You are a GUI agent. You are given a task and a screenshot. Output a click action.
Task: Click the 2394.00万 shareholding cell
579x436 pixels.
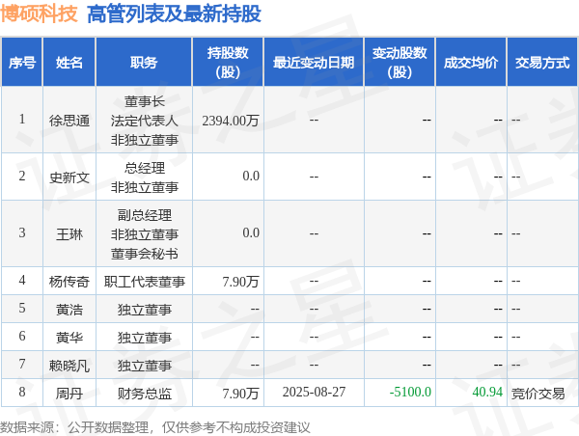coord(231,121)
